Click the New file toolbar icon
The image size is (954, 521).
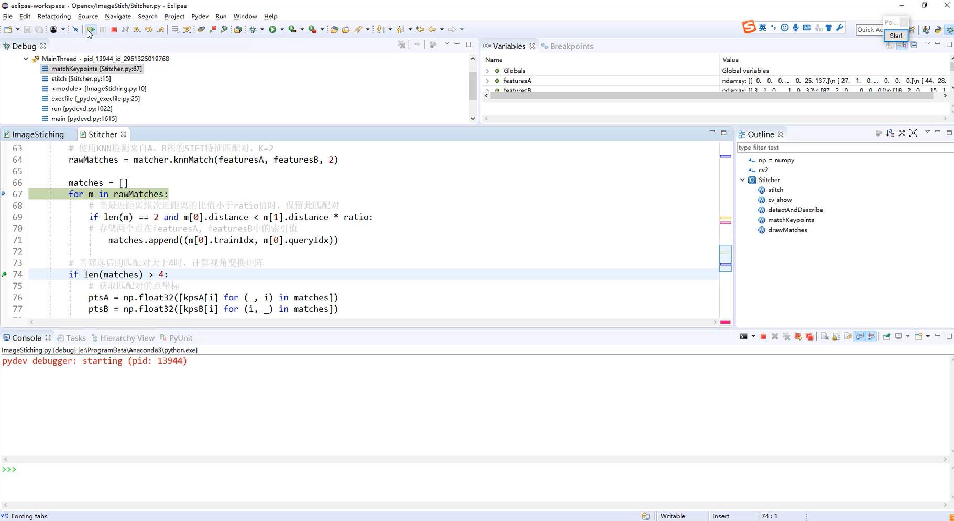pos(8,29)
